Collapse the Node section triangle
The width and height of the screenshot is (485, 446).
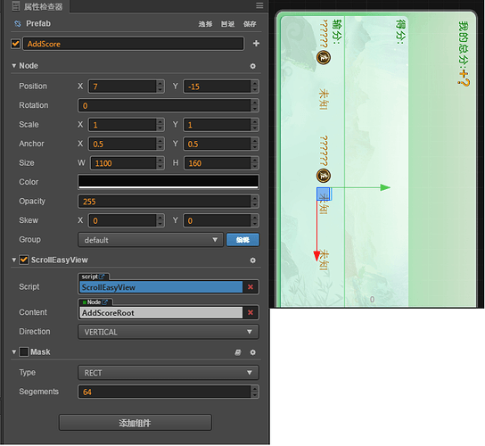[14, 66]
